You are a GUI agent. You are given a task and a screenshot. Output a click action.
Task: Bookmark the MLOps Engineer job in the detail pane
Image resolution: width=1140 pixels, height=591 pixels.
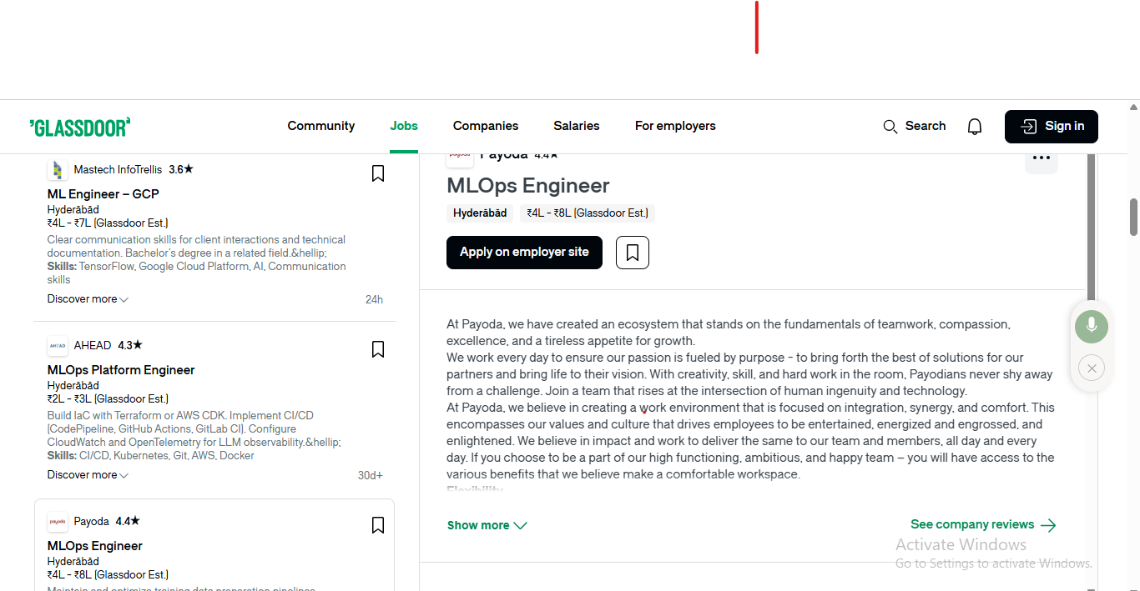point(632,252)
